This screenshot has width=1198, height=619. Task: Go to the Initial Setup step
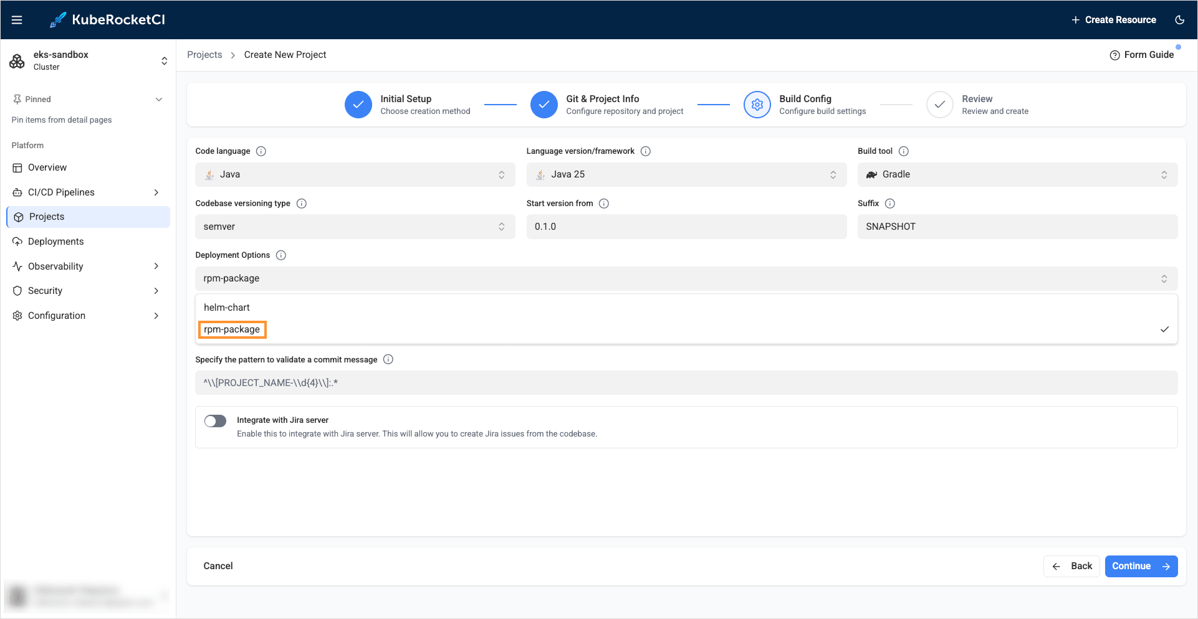(408, 105)
